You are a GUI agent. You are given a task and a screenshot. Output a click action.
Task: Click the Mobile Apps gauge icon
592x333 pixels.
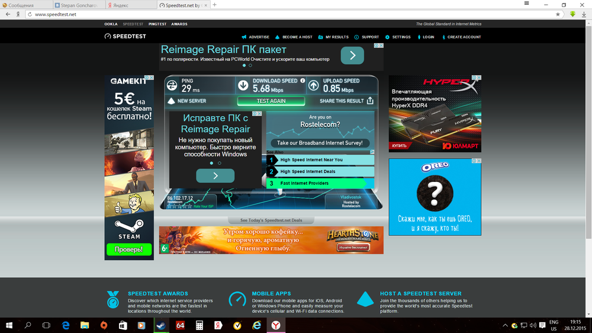pyautogui.click(x=237, y=299)
